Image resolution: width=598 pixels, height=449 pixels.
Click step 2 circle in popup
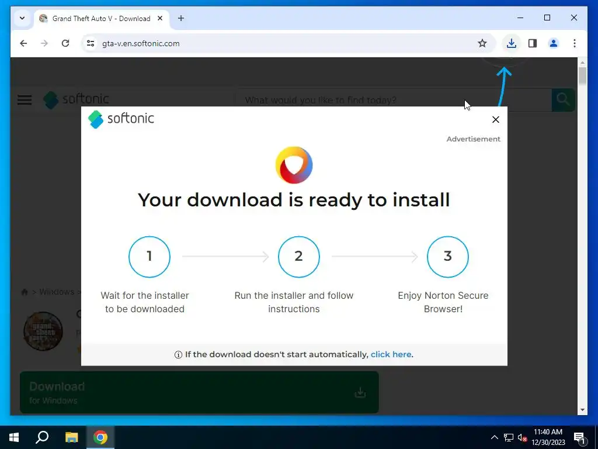click(x=299, y=257)
